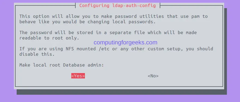
Task: Click the computingforgeeks.com watermark link
Action: [125, 42]
